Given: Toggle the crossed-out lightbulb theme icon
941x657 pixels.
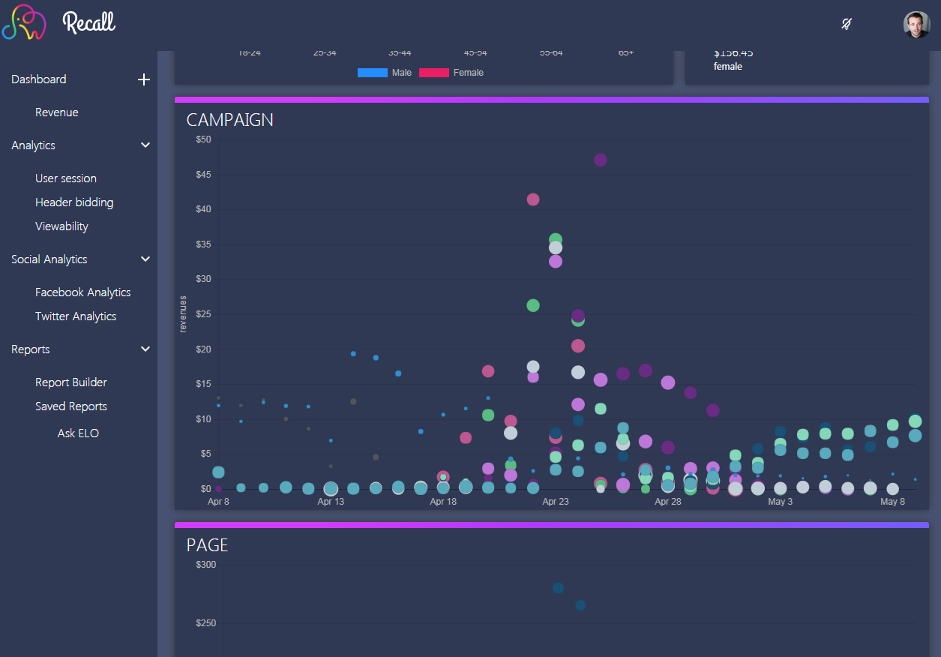Looking at the screenshot, I should pos(846,24).
